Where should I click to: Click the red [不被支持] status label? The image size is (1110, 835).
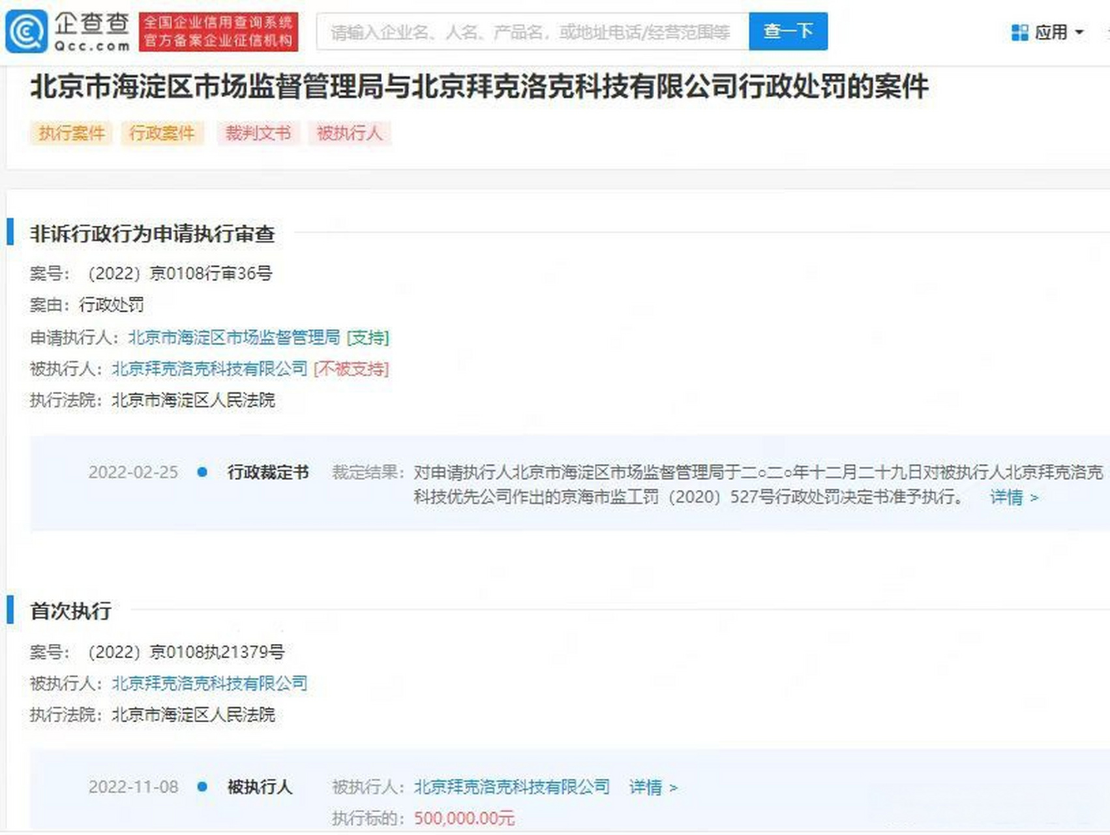coord(352,369)
